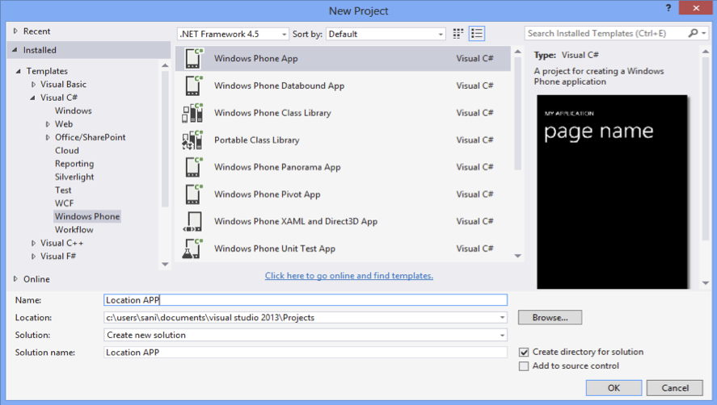Collapse the Installed section
This screenshot has width=717, height=405.
[15, 50]
